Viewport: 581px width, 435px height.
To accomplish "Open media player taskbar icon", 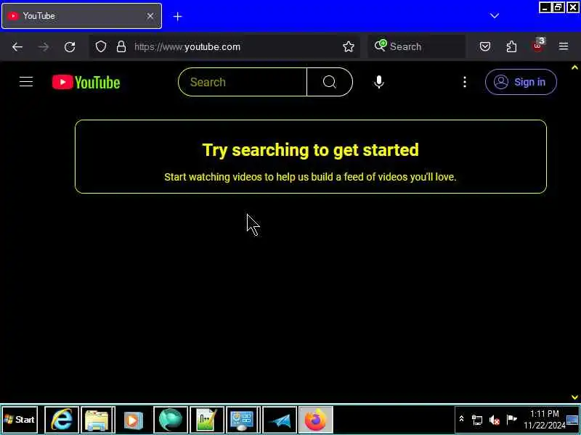I will coord(133,420).
